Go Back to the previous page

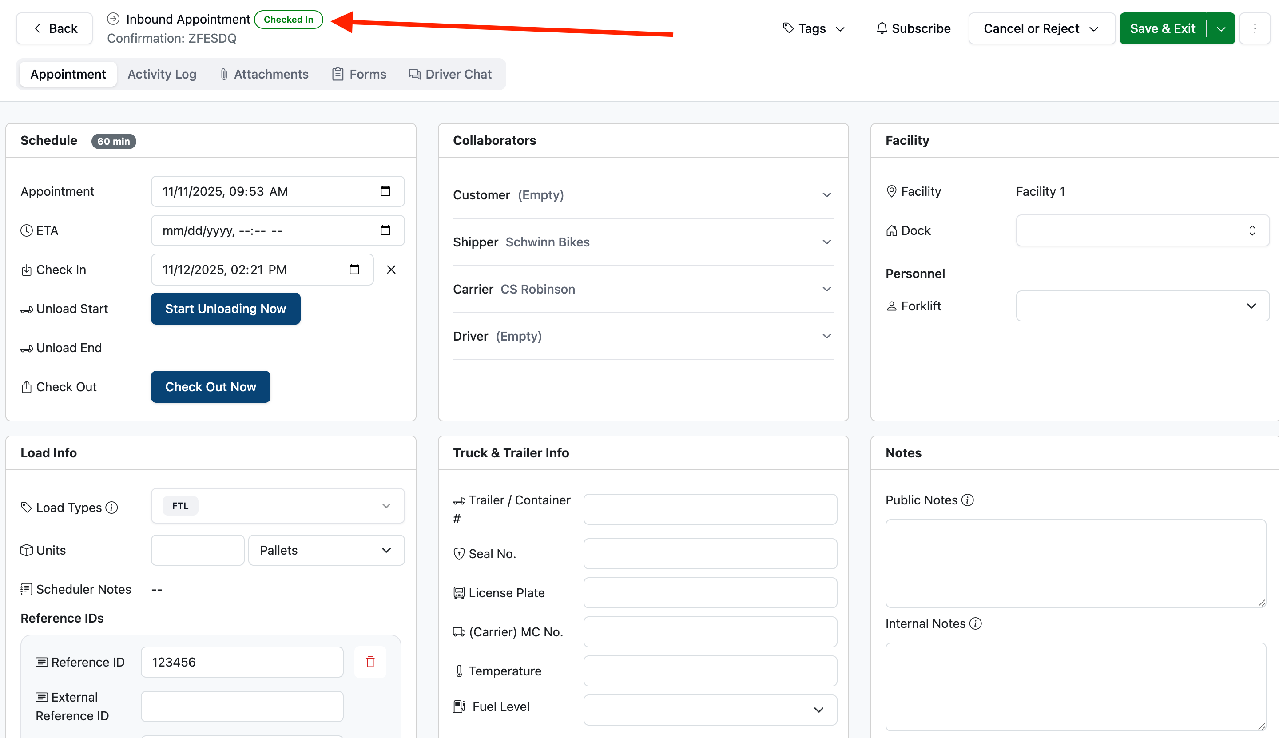point(54,28)
